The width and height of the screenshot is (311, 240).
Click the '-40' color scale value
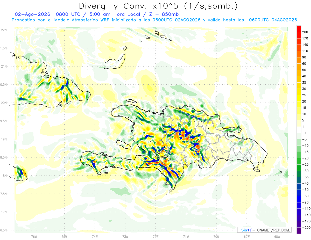305,183
